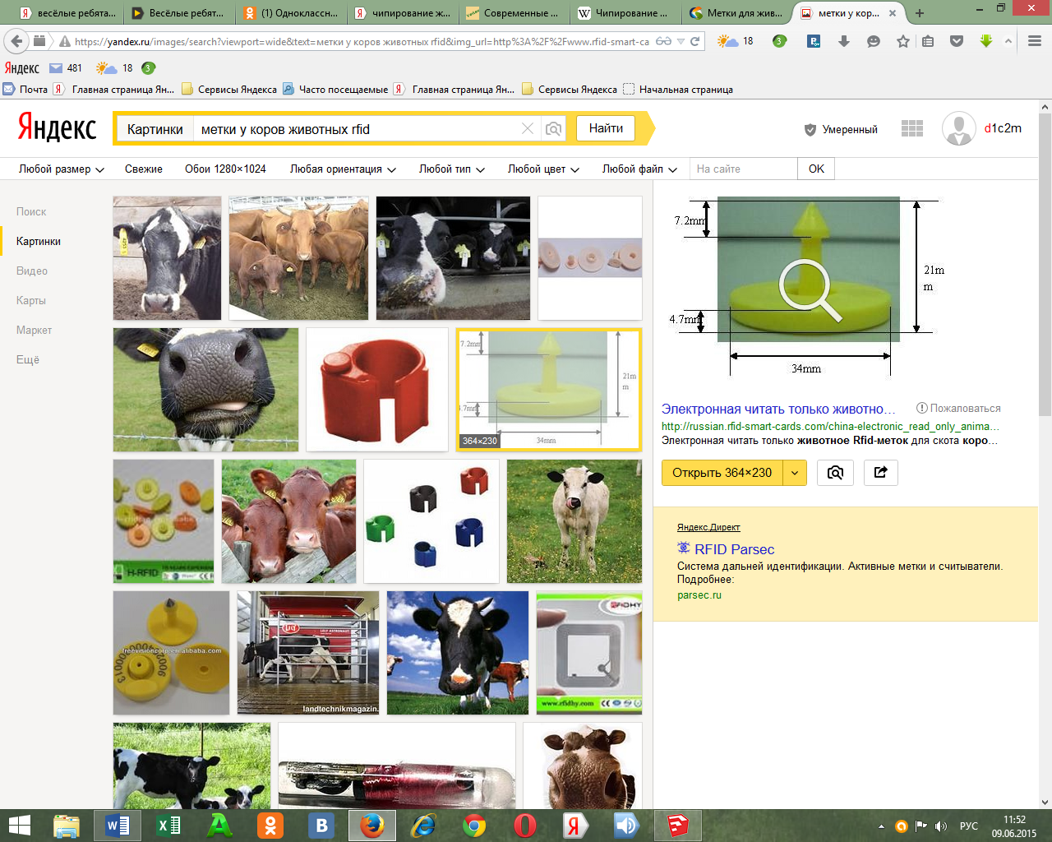Open Google Chrome from the taskbar

coord(474,826)
